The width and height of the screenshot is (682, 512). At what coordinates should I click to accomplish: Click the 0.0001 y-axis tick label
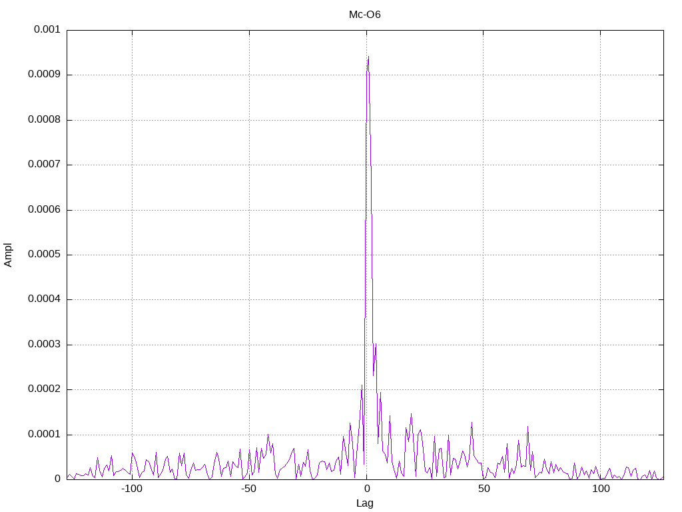coord(44,434)
